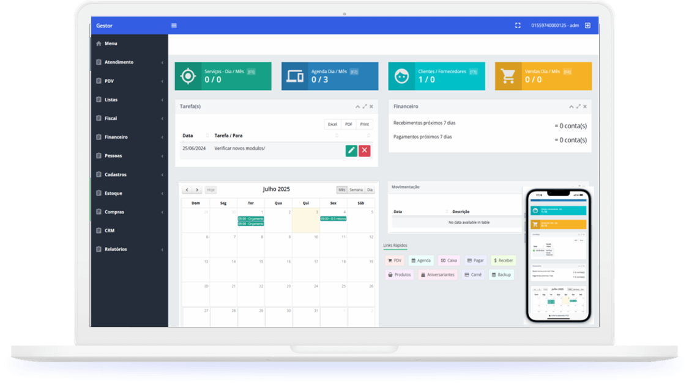This screenshot has height=385, width=689.
Task: Toggle fullscreen mode icon
Action: coord(518,26)
